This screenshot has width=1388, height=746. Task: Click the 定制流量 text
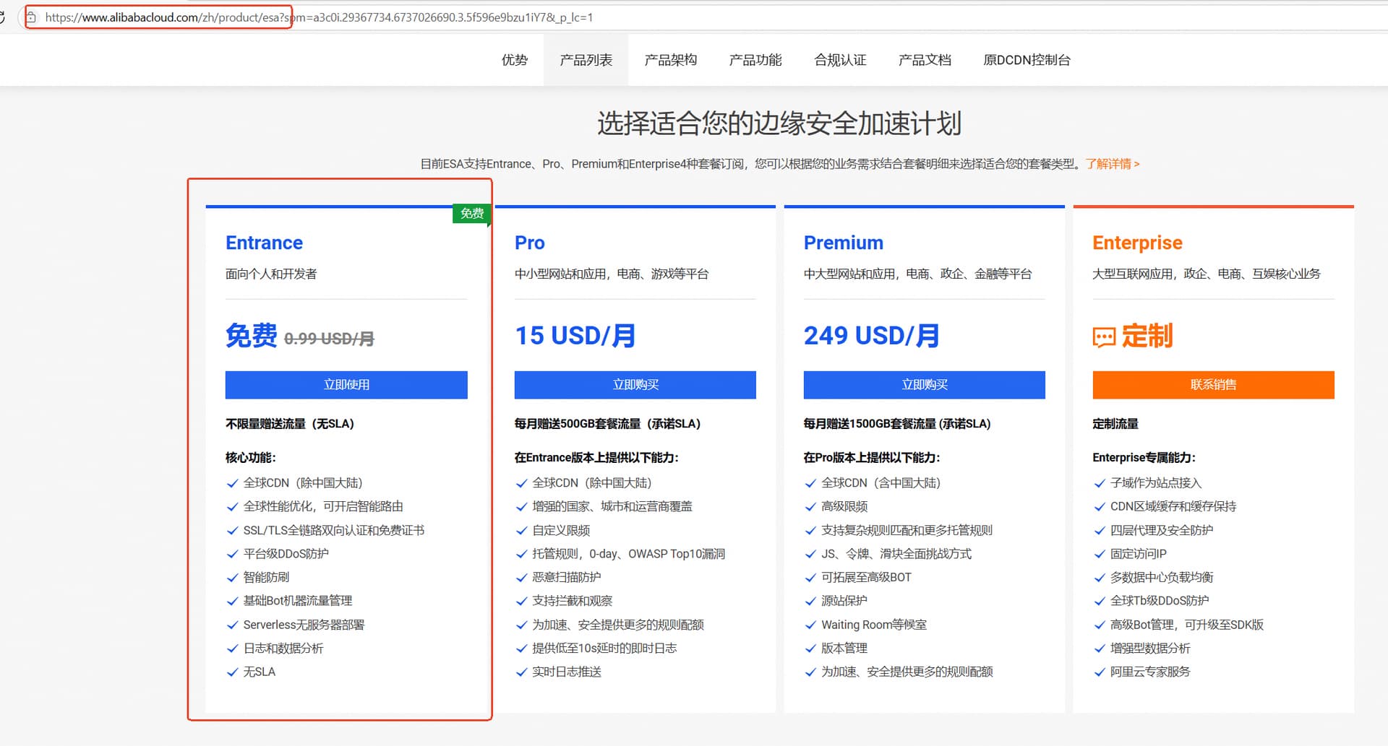[x=1115, y=424]
